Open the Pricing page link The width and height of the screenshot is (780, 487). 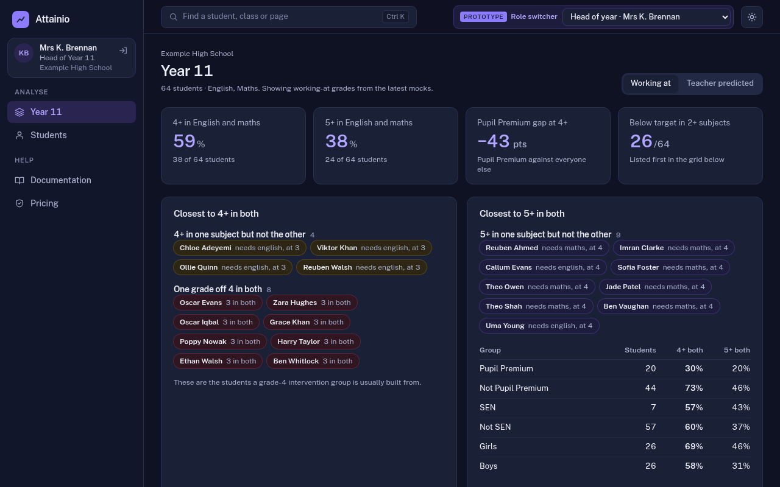coord(71,203)
